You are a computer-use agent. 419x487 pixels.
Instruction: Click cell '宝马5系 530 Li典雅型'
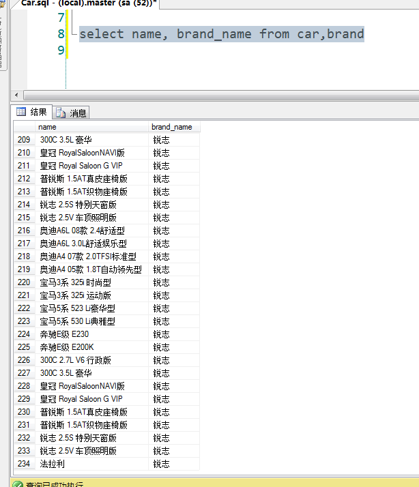pyautogui.click(x=91, y=321)
